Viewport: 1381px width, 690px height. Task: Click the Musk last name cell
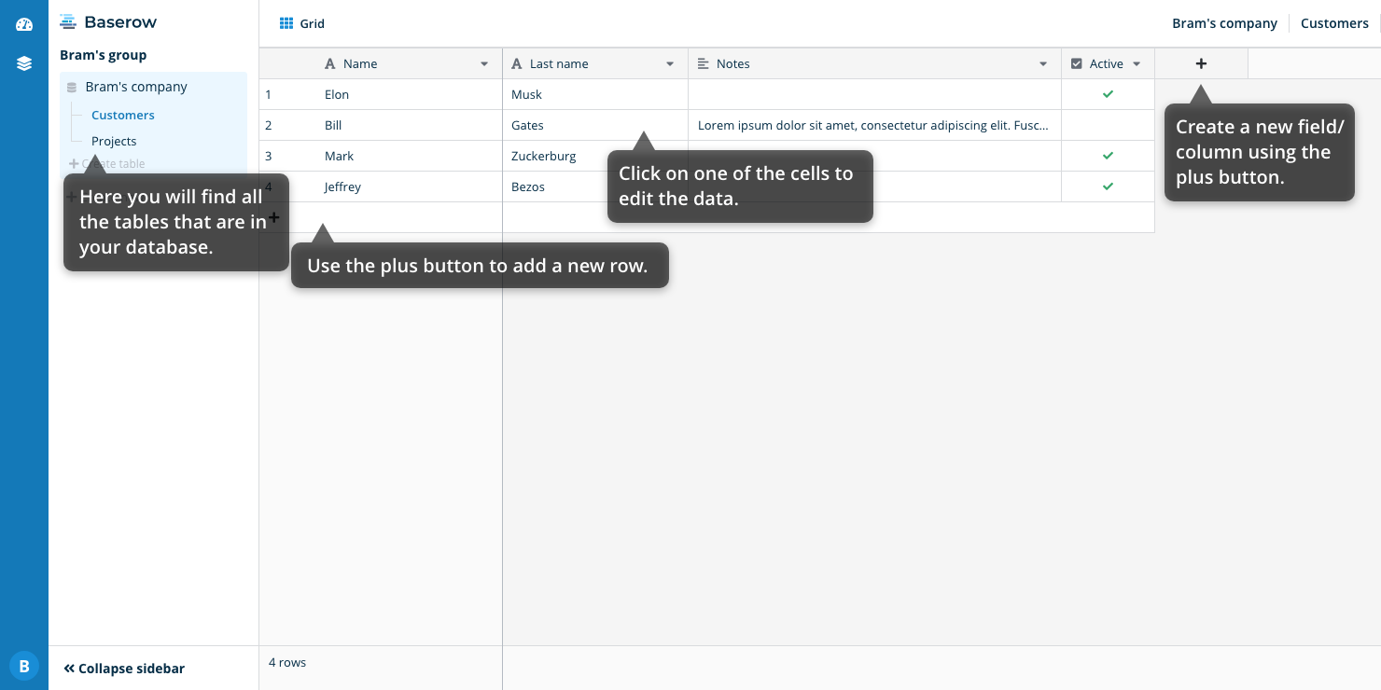pos(594,94)
